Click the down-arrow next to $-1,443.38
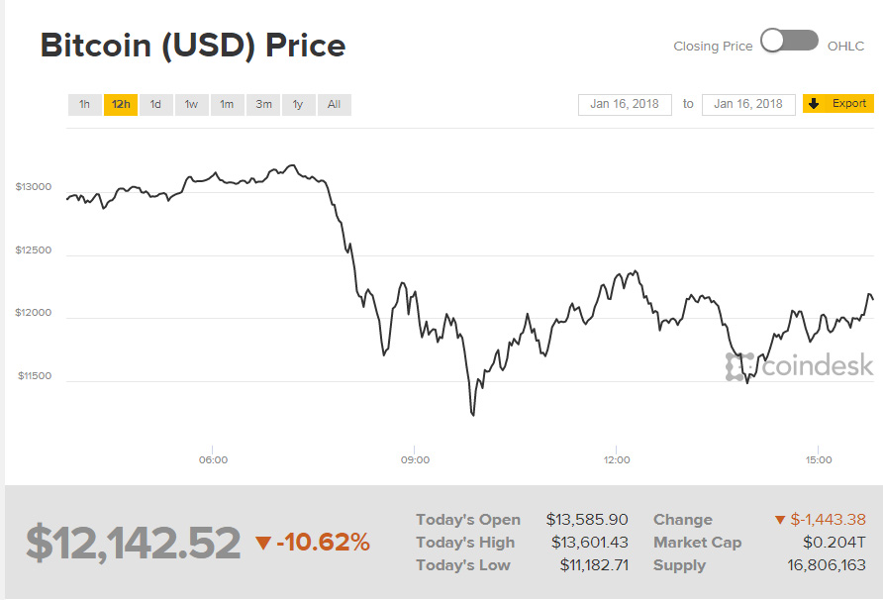Screen dimensions: 883x600 pyautogui.click(x=779, y=520)
